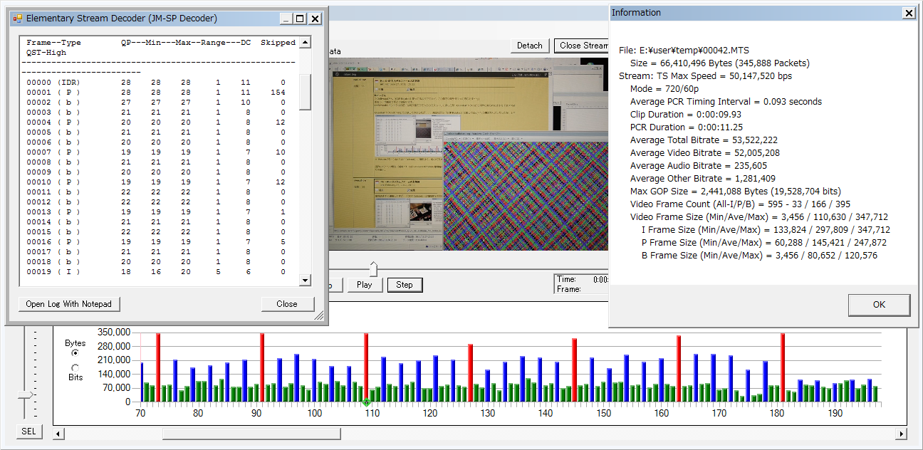Click the decoder log scroll-down arrow
The width and height of the screenshot is (923, 450).
click(x=305, y=281)
